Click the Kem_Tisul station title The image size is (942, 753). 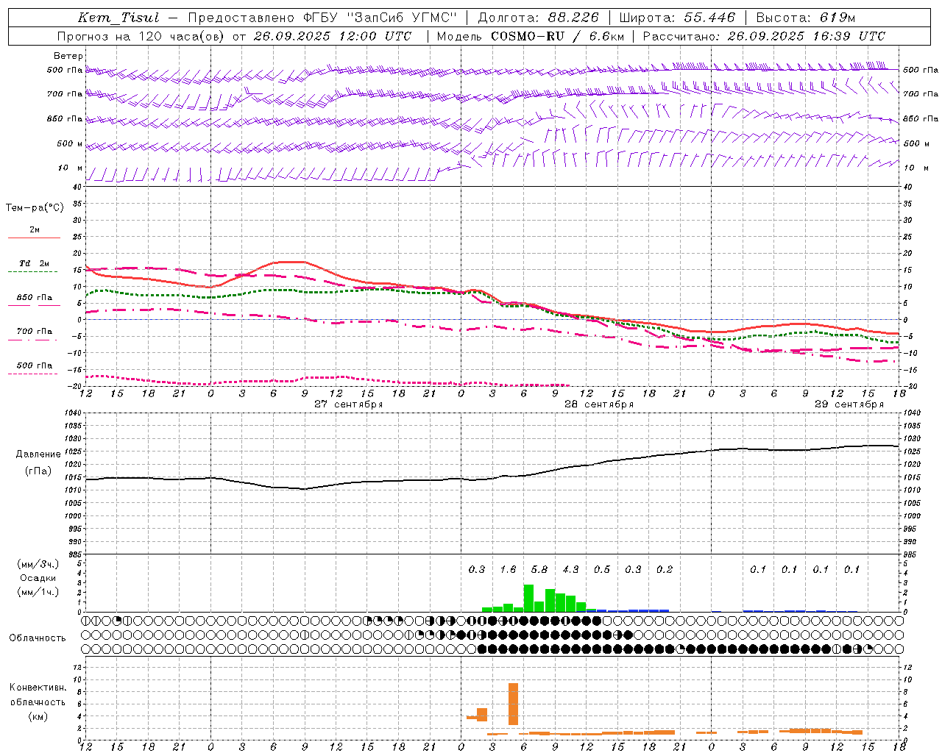(x=118, y=18)
